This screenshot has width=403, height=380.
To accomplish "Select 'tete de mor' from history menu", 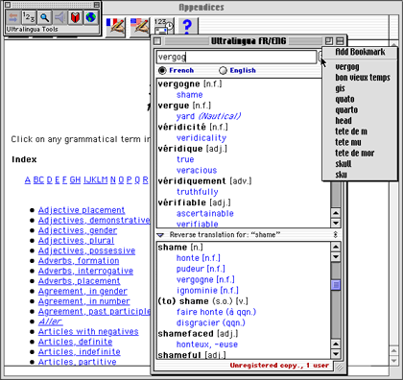I will coord(360,154).
